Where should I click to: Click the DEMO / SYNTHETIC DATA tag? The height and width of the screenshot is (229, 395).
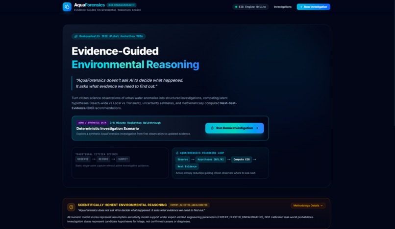(x=92, y=123)
